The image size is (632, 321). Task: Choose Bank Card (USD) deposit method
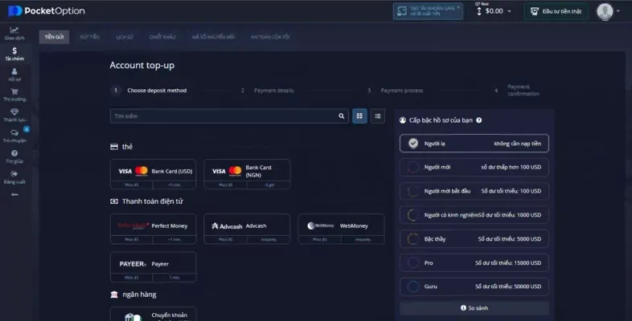click(153, 174)
